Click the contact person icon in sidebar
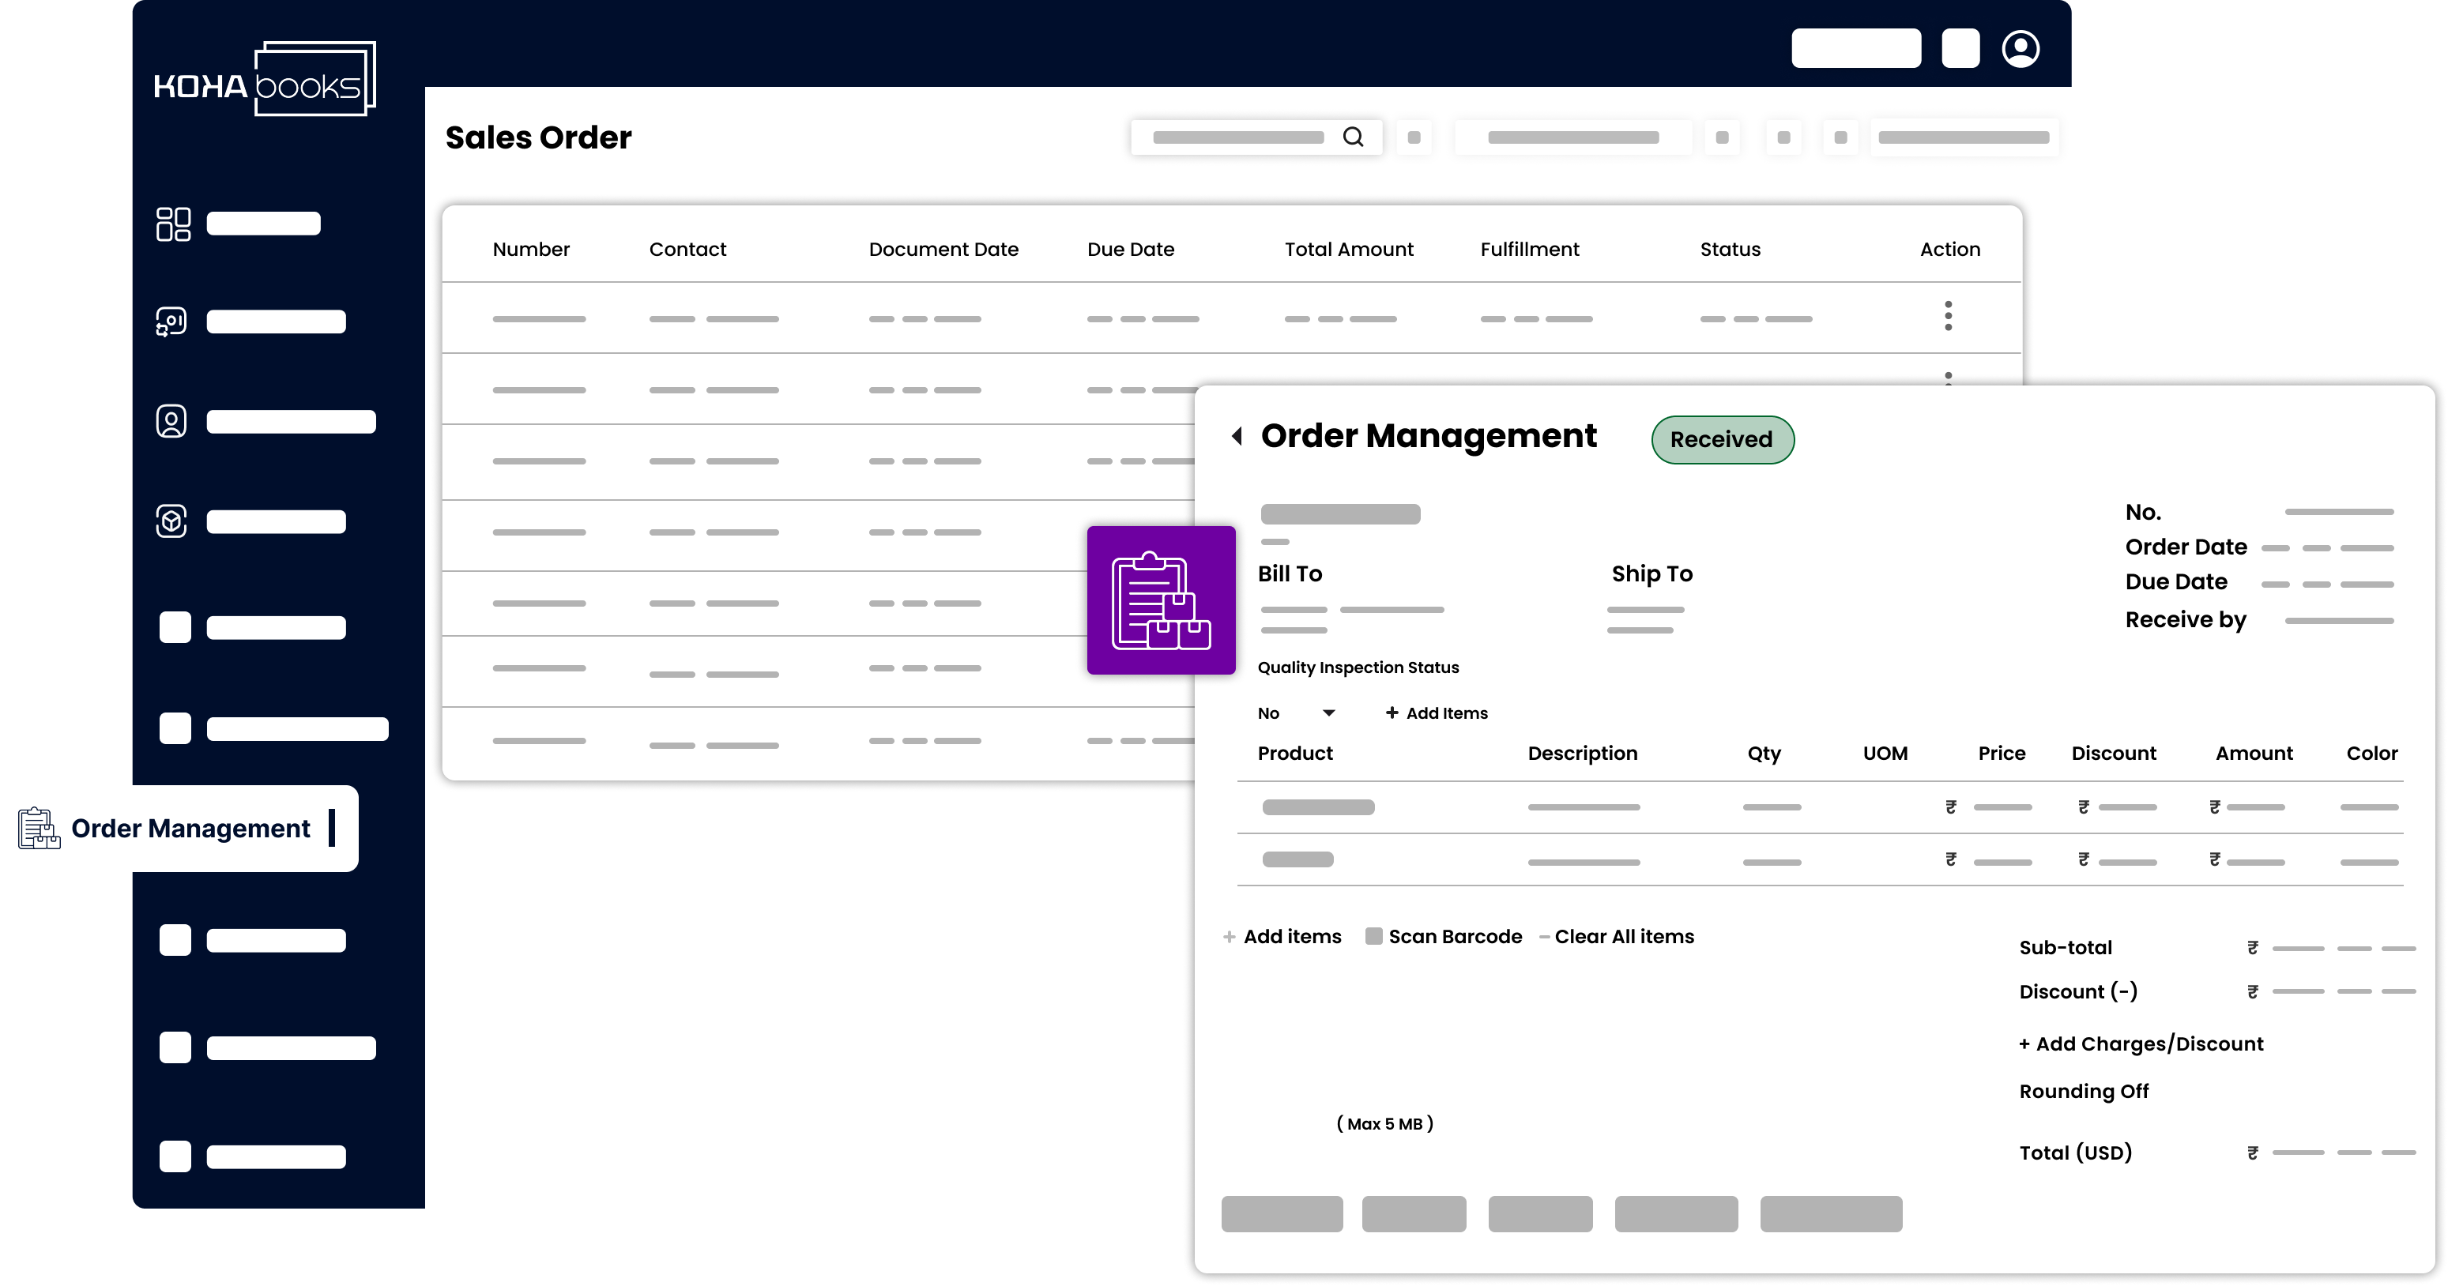Viewport: 2448px width, 1286px height. point(171,422)
